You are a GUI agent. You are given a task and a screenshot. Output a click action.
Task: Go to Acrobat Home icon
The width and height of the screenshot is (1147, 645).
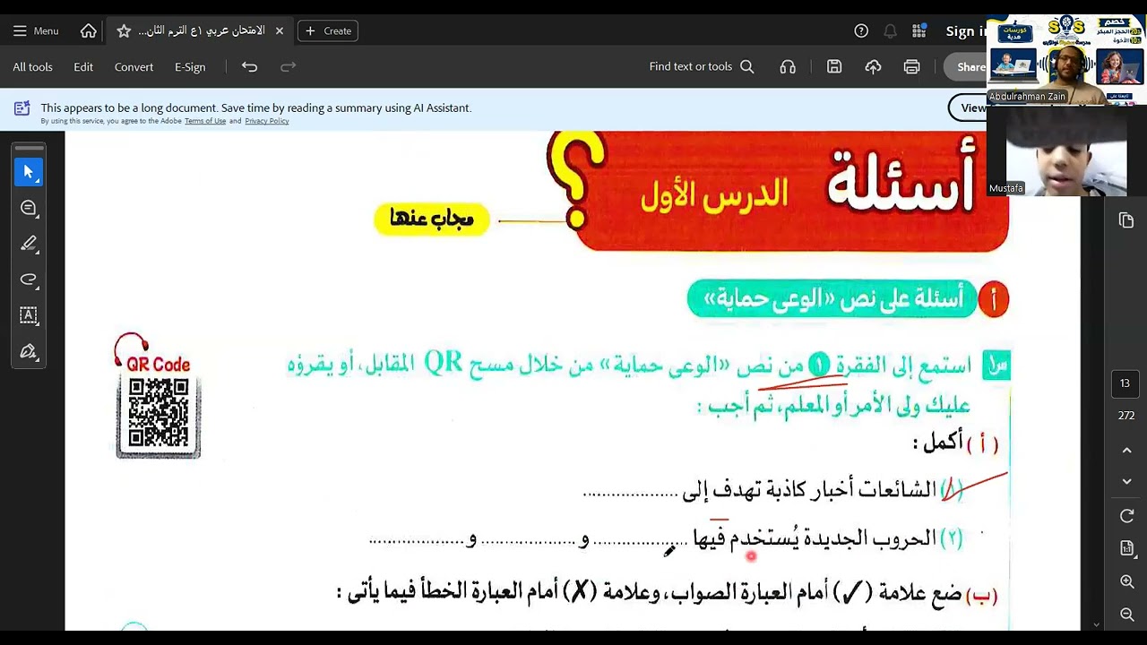click(x=89, y=30)
